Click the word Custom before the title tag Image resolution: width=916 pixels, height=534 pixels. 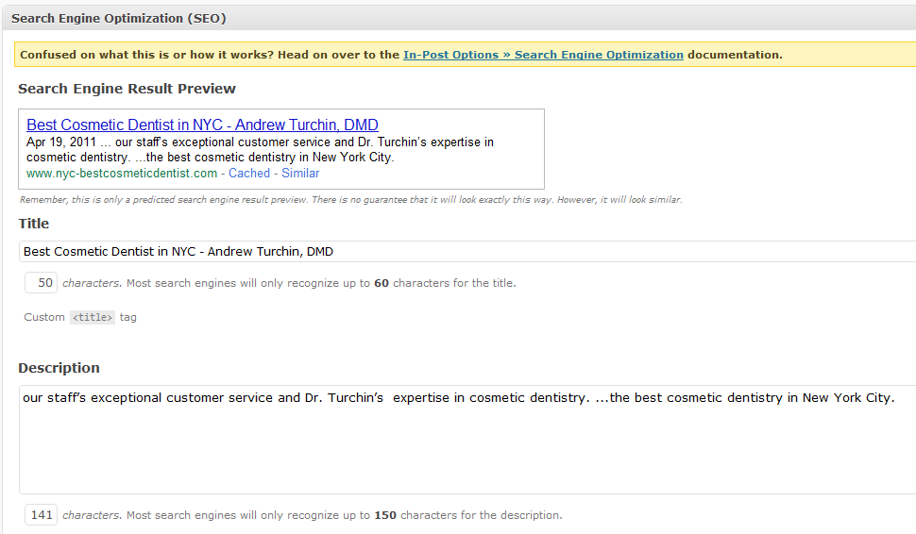[x=44, y=317]
